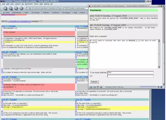Open the Debug menu

click(47, 4)
